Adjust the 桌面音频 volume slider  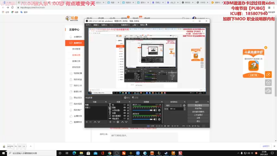tap(143, 119)
